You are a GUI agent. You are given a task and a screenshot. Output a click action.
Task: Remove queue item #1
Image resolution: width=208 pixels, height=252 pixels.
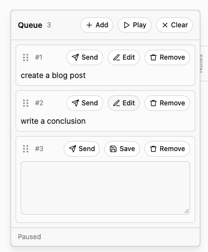(167, 57)
